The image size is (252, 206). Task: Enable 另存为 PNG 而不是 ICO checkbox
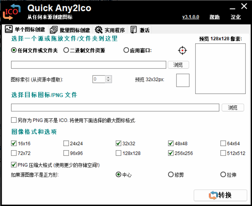pyautogui.click(x=14, y=120)
